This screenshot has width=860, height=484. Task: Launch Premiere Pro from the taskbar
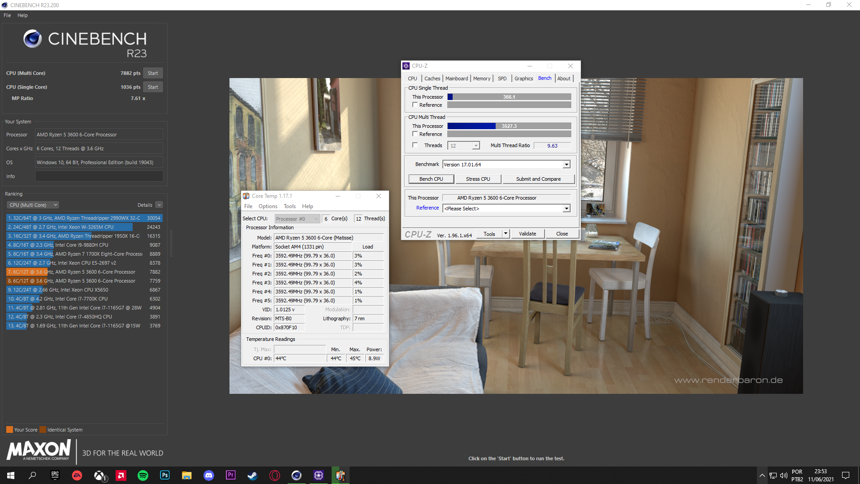coord(231,475)
